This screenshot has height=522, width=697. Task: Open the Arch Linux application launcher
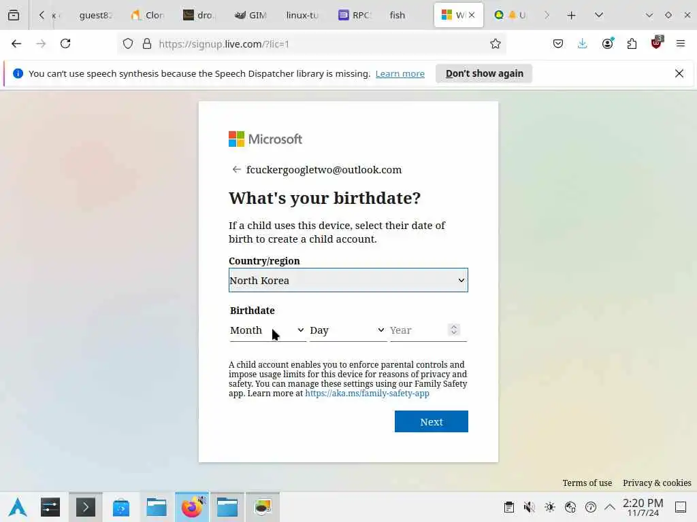[x=18, y=507]
